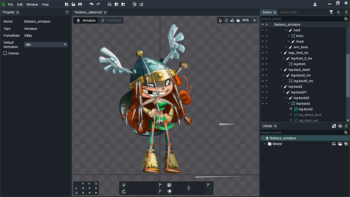The image size is (350, 197).
Task: Click the rotate icon in the transform bar
Action: pyautogui.click(x=124, y=191)
